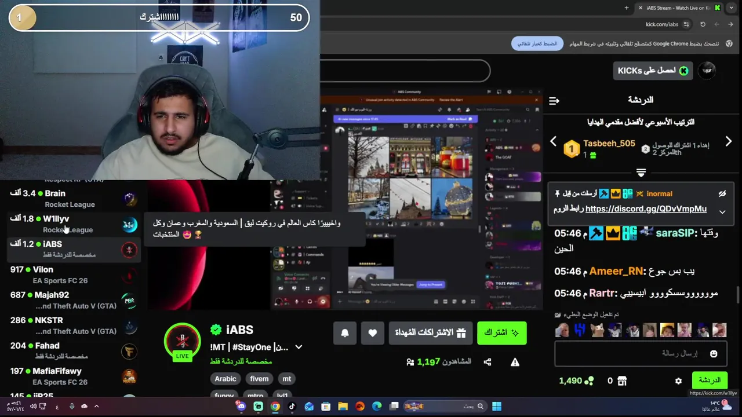Expand the pinned message chevron
This screenshot has width=742, height=417.
click(722, 211)
